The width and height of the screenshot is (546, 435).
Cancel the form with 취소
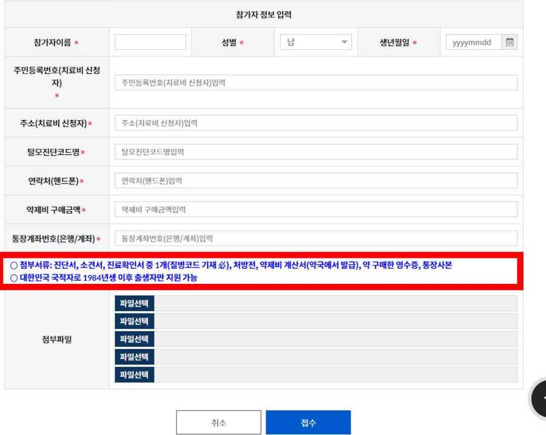[x=218, y=422]
